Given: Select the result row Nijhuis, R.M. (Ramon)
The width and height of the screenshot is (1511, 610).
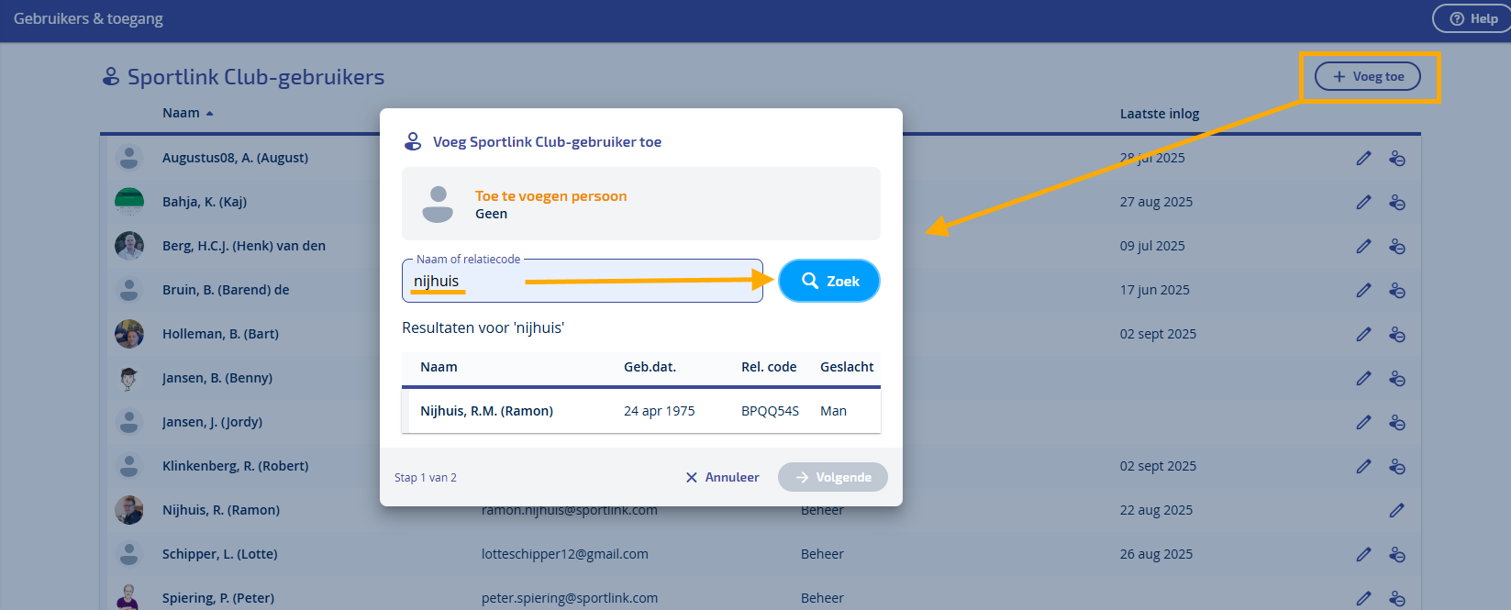Looking at the screenshot, I should click(641, 411).
